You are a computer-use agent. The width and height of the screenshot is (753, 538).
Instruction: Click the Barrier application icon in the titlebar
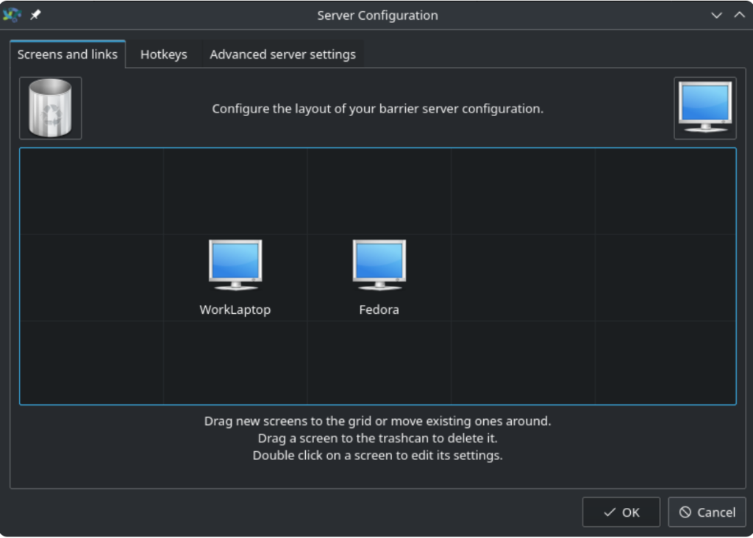[12, 15]
